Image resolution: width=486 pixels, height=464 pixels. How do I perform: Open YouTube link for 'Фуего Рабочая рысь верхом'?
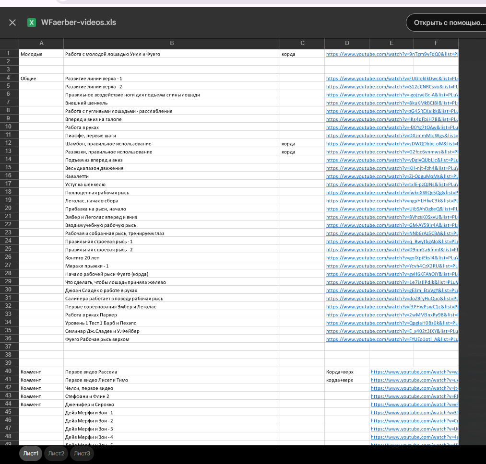pyautogui.click(x=392, y=339)
